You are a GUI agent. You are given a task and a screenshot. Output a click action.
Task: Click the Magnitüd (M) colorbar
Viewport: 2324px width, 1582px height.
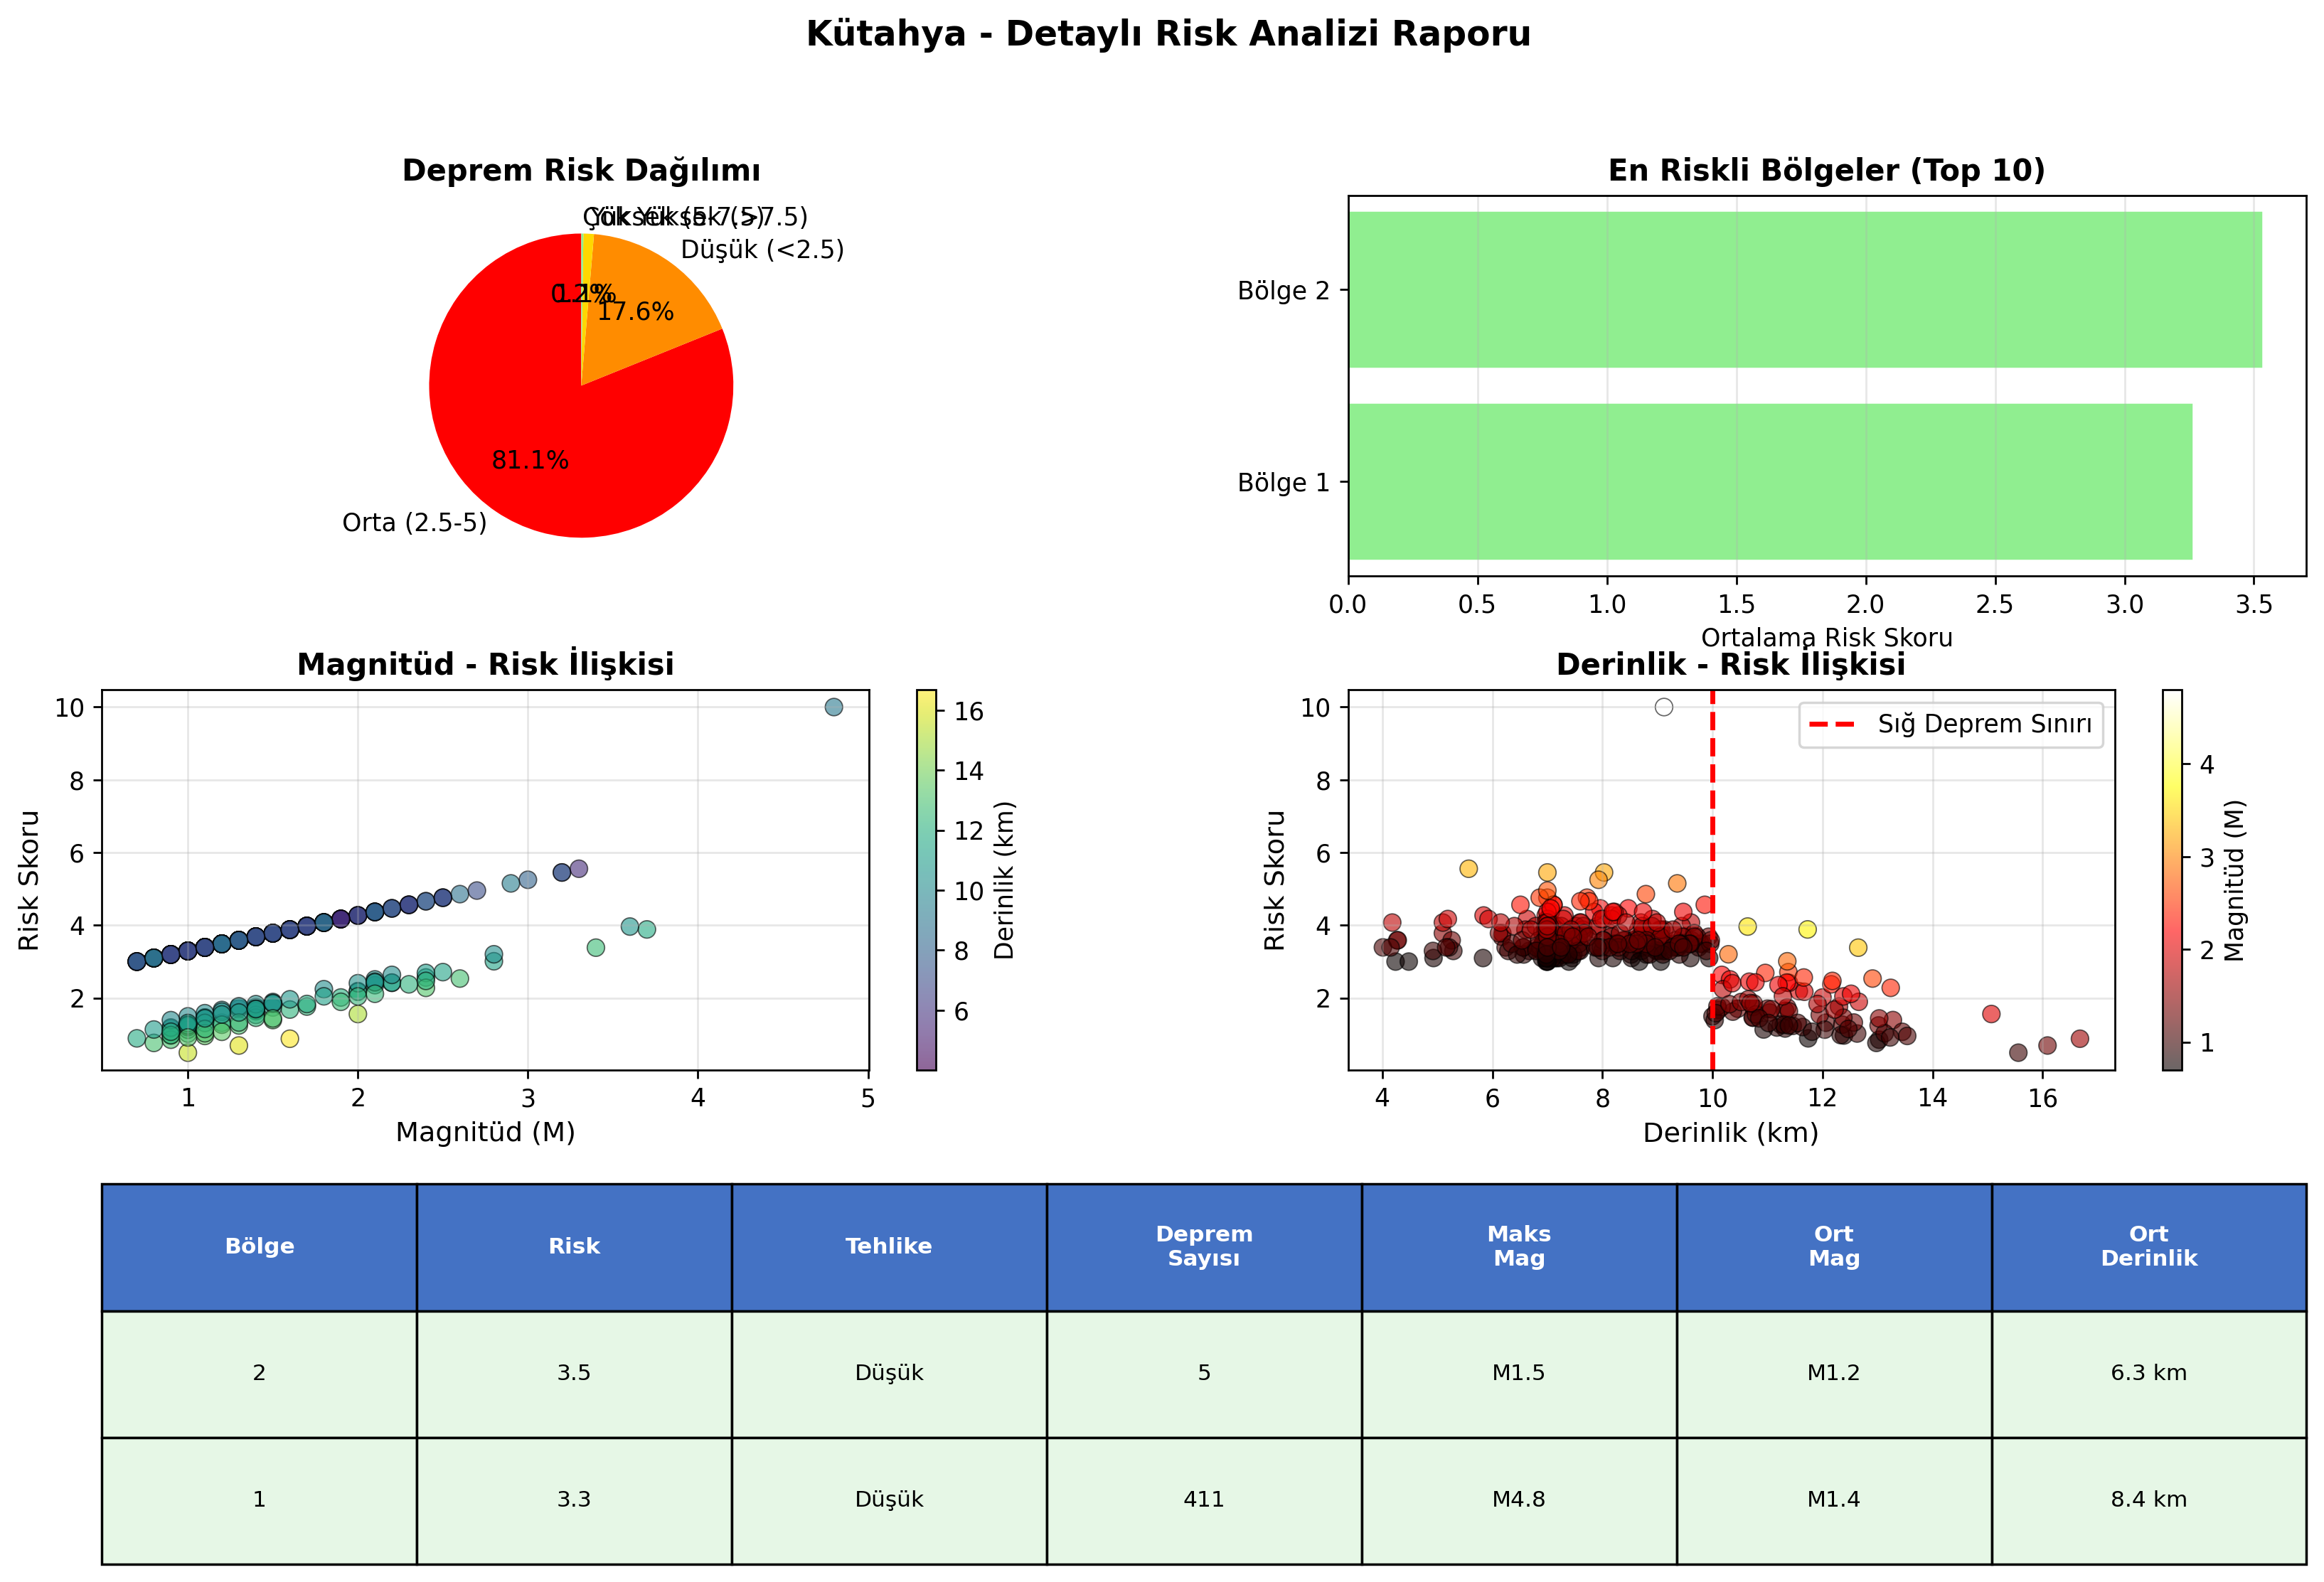2172,880
